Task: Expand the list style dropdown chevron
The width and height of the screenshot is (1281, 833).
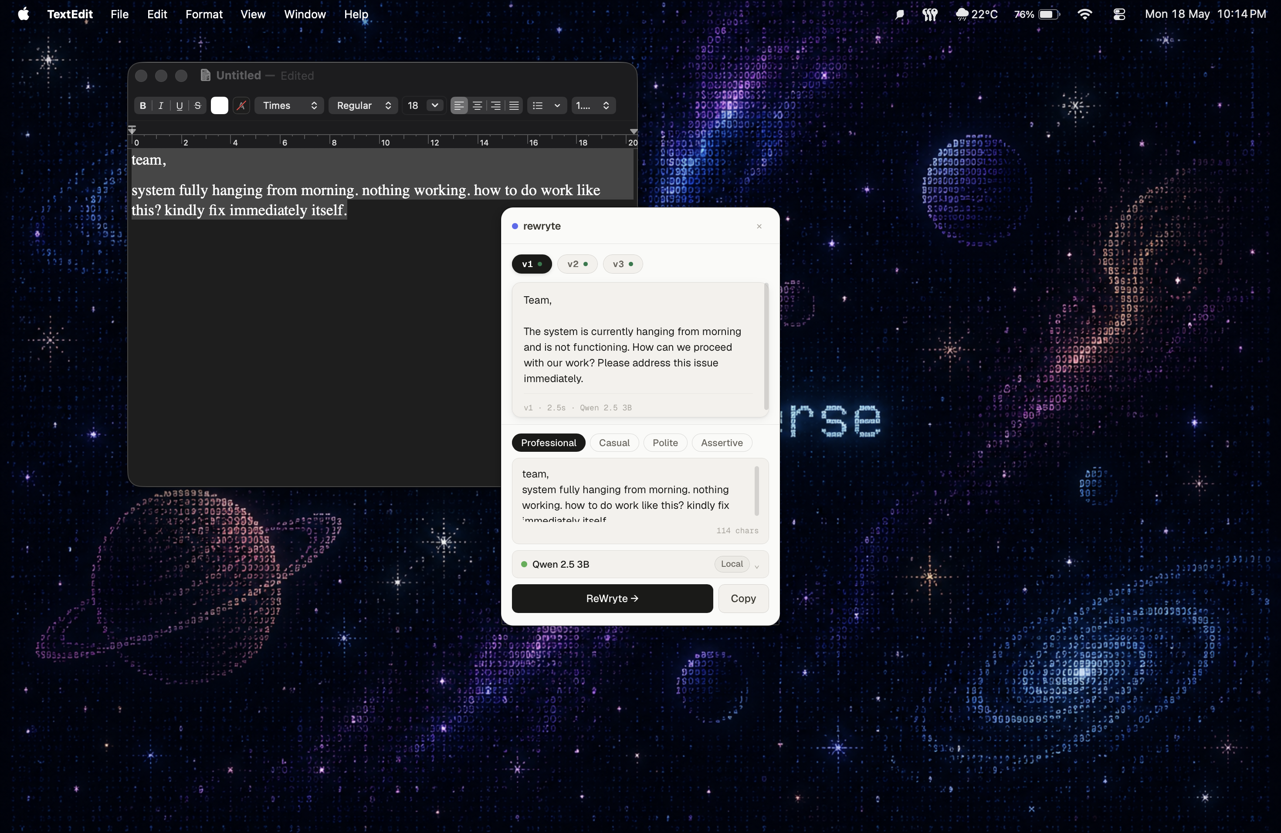Action: pyautogui.click(x=558, y=105)
